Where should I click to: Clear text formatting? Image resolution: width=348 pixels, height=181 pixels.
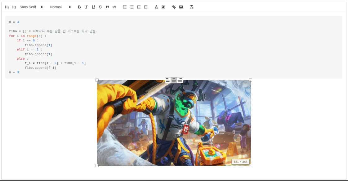[x=192, y=7]
